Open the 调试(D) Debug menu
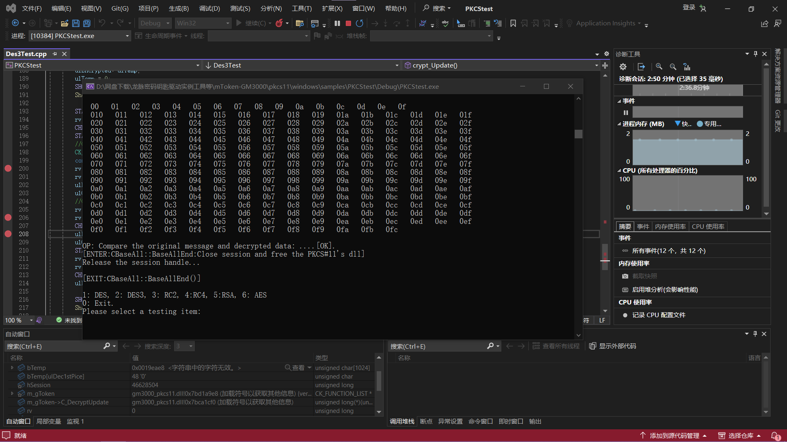This screenshot has height=442, width=787. (209, 9)
